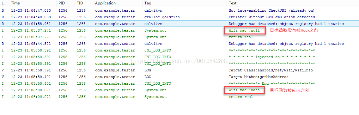Click the timestamp 12-23 11:04:58.981
The image size is (359, 115).
[x=31, y=24]
